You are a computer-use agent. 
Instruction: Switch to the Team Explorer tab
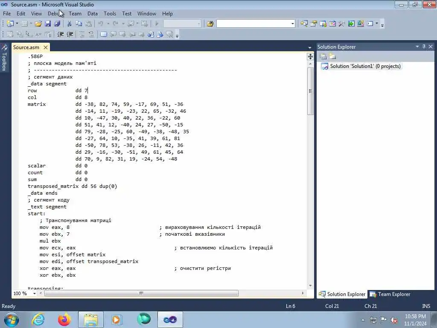pyautogui.click(x=390, y=294)
